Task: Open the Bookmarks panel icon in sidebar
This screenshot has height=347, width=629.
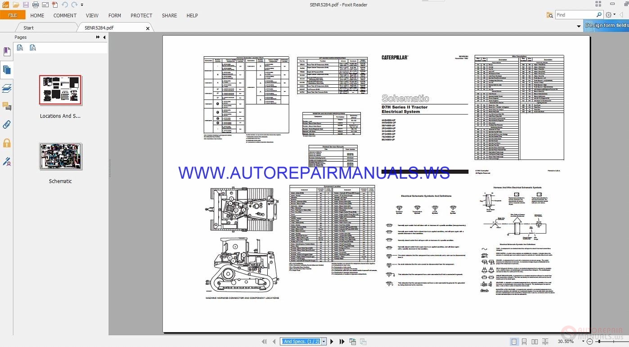Action: pos(7,52)
